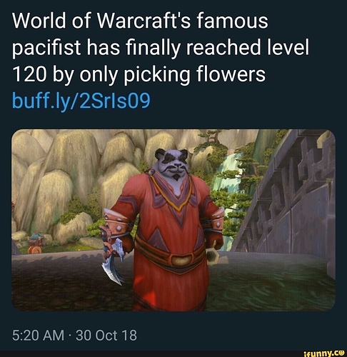
Task: Click the small red cart near rocks
Action: point(35,244)
